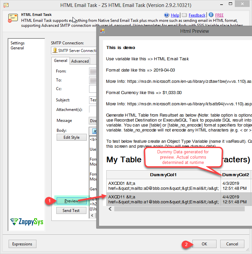
Task: Click the SMTP server connection icon
Action: tap(55, 50)
